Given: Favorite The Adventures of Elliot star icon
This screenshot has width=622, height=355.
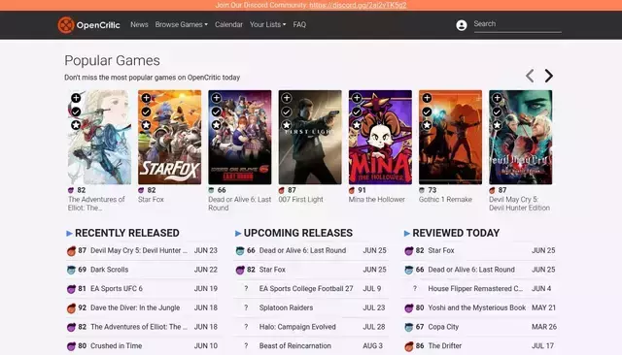Looking at the screenshot, I should pos(76,125).
